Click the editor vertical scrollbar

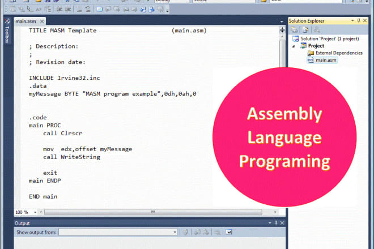coord(282,53)
